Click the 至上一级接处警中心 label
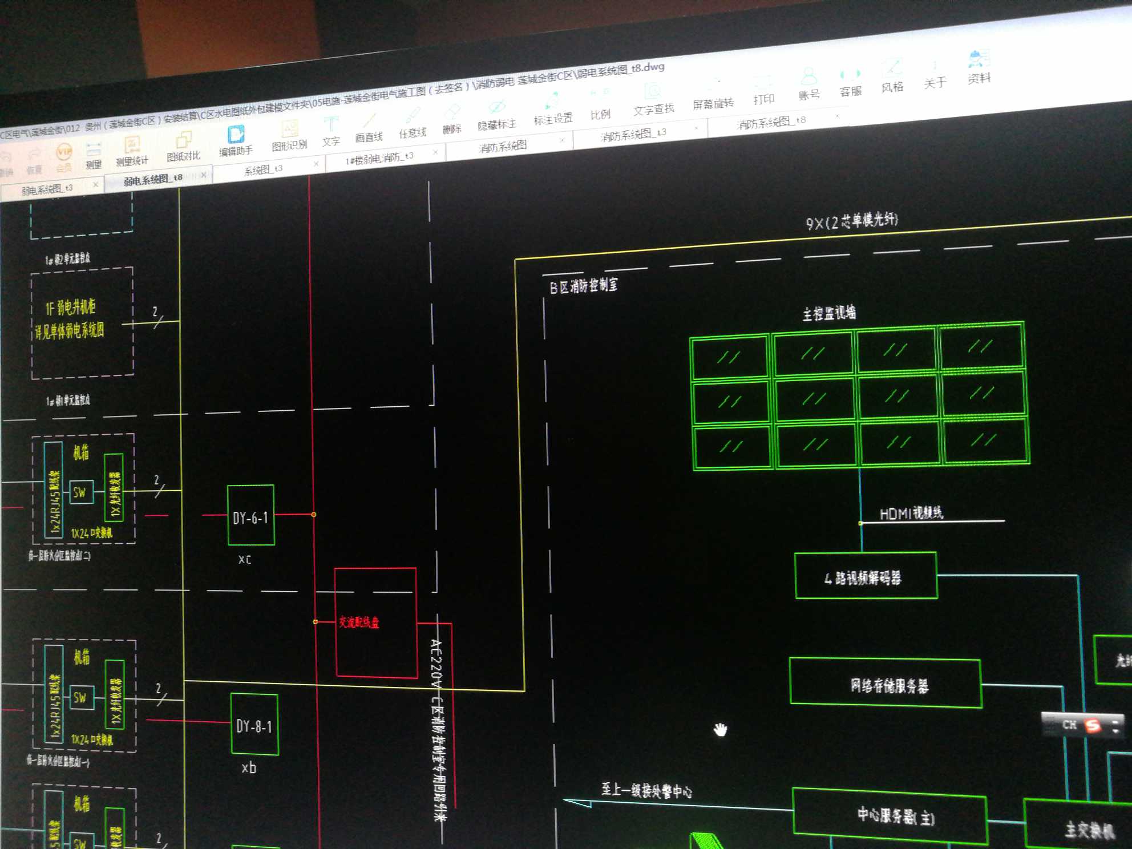Screen dimensions: 1132x849 [x=646, y=790]
